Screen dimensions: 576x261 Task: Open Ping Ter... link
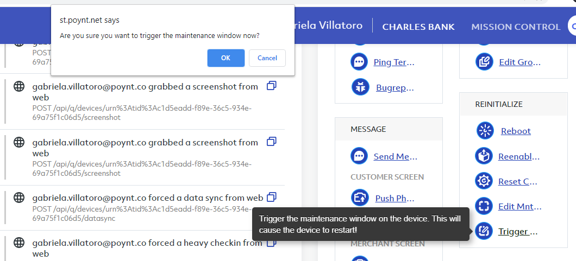pyautogui.click(x=394, y=62)
